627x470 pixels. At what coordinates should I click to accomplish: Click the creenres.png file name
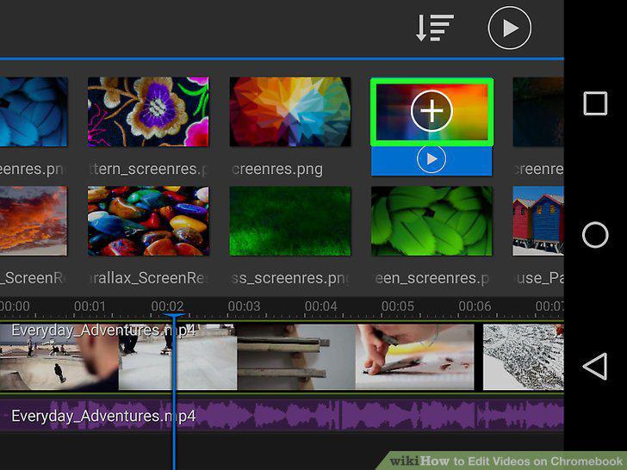click(x=277, y=170)
